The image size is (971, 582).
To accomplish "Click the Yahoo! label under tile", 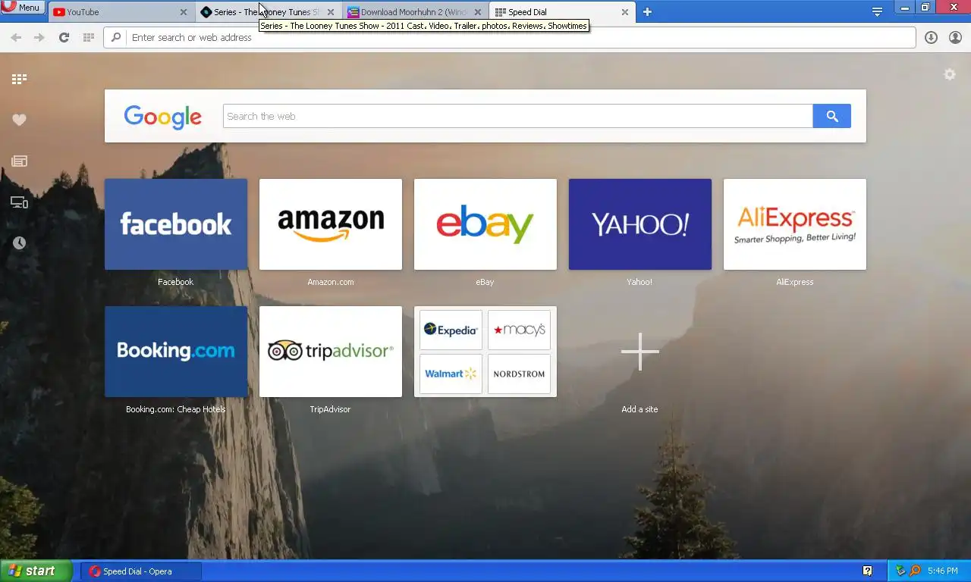I will click(x=640, y=282).
